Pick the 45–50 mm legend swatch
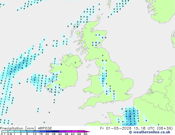175x135 pixels. click(81, 131)
